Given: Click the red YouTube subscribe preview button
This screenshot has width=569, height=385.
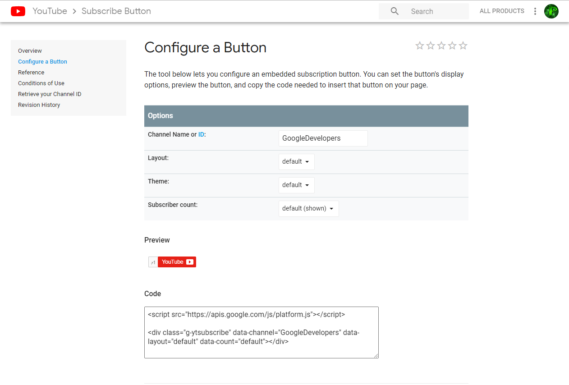Looking at the screenshot, I should [x=177, y=262].
